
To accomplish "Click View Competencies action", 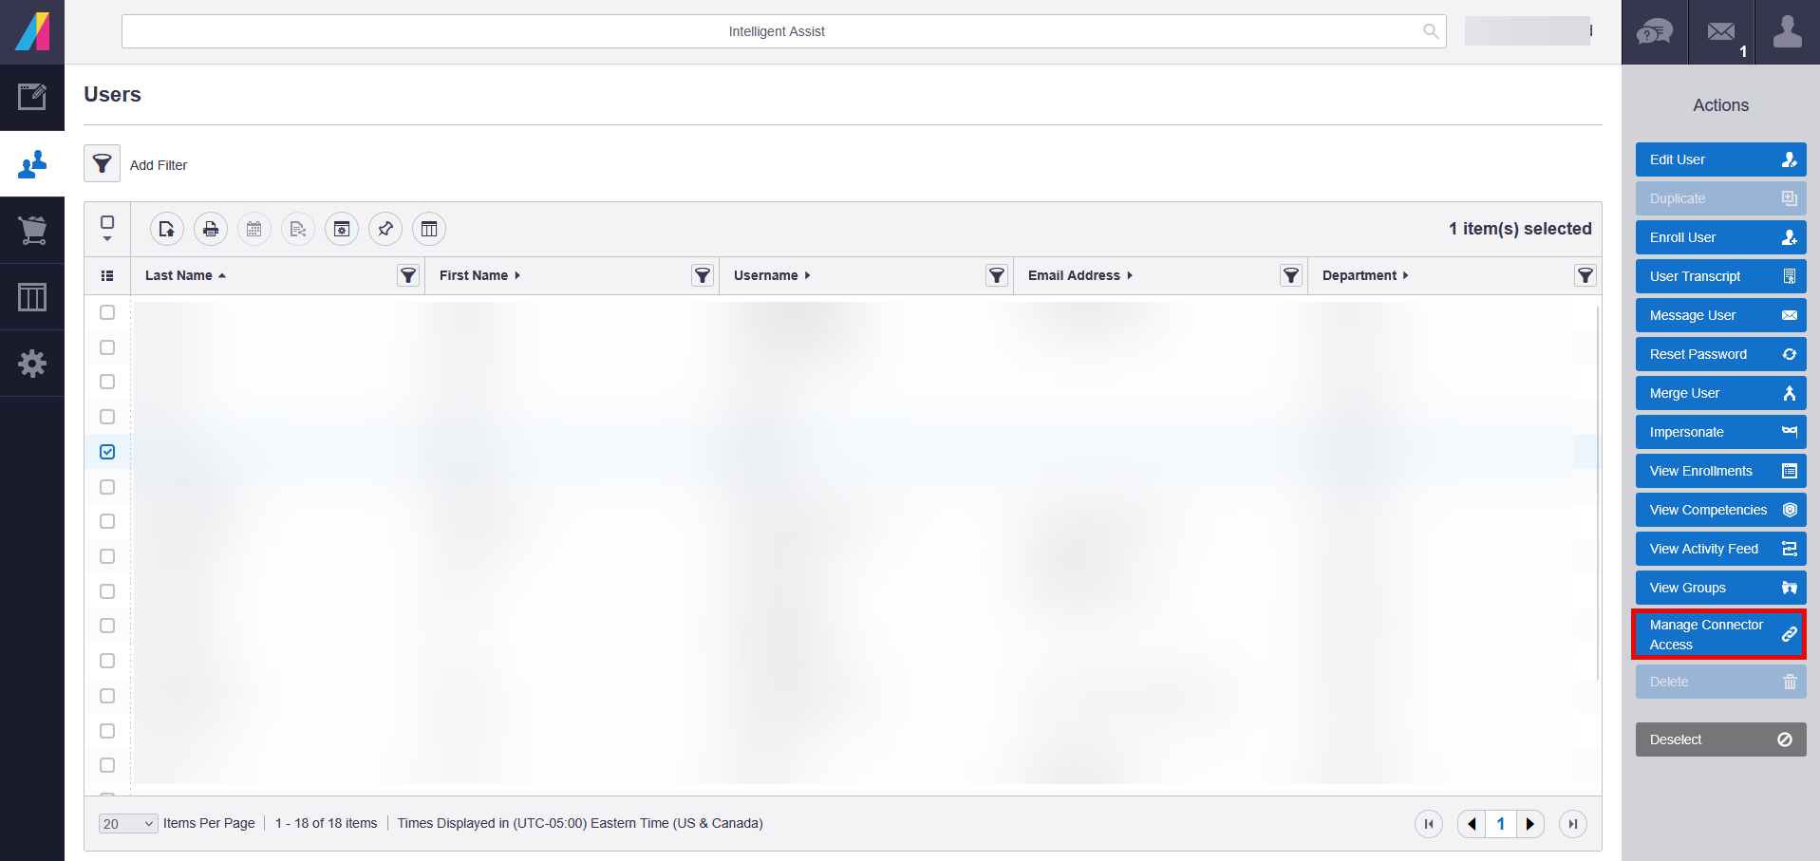I will tap(1720, 510).
